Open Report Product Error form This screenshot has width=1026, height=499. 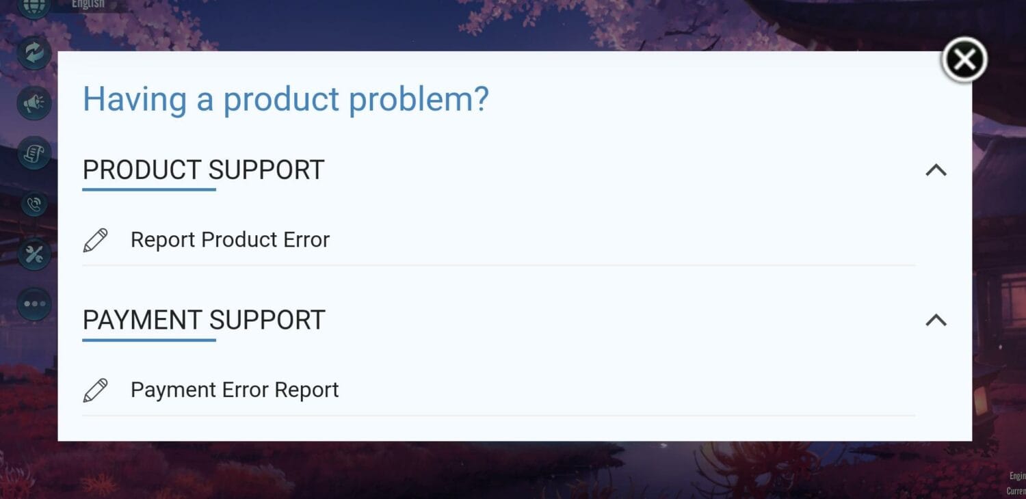pyautogui.click(x=230, y=239)
